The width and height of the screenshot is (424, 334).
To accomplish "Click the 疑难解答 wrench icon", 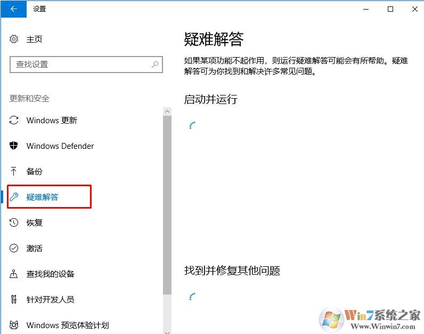I will pyautogui.click(x=14, y=197).
